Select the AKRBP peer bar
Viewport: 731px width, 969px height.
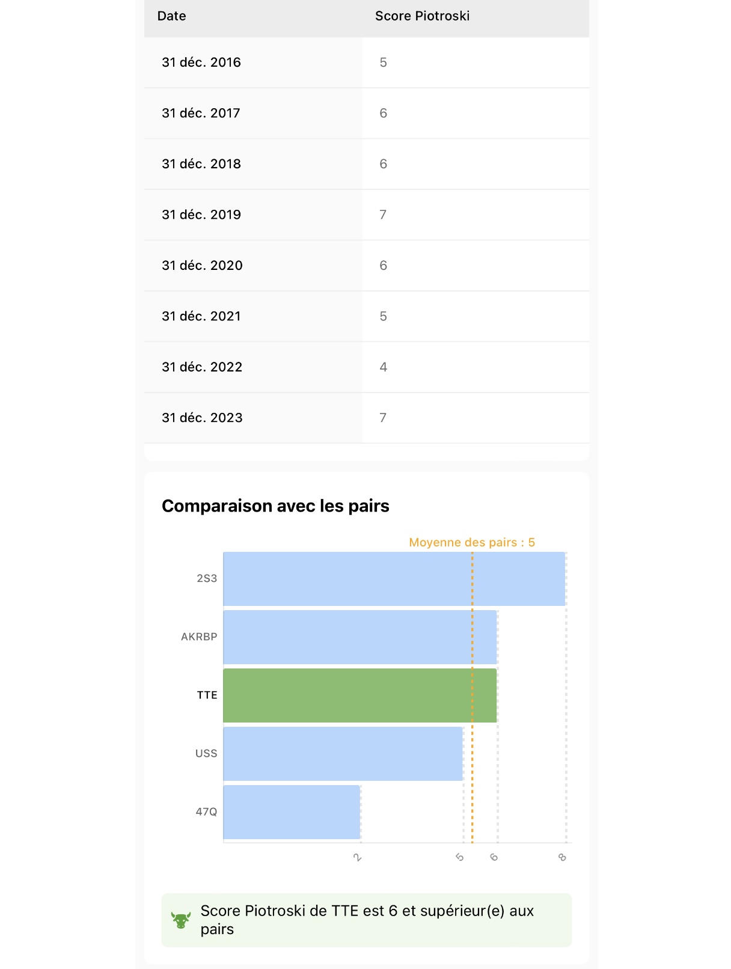coord(360,637)
